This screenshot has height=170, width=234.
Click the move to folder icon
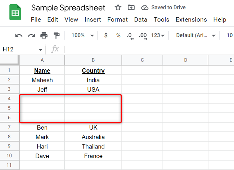131,8
